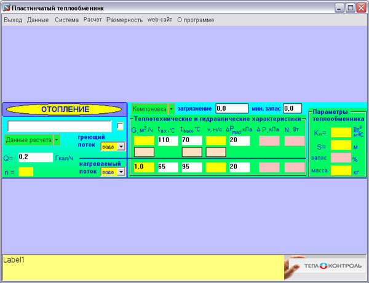Open the О программе menu
The height and width of the screenshot is (283, 369).
pos(196,20)
